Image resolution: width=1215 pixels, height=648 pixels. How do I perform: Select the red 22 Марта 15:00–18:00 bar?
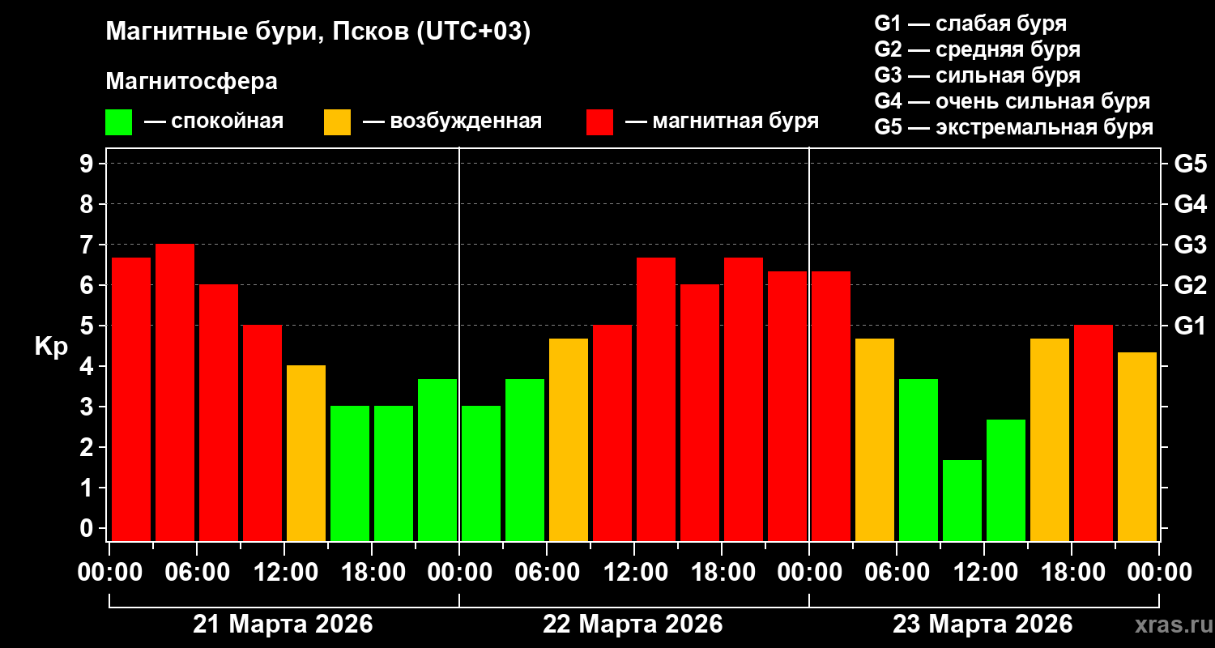point(700,413)
